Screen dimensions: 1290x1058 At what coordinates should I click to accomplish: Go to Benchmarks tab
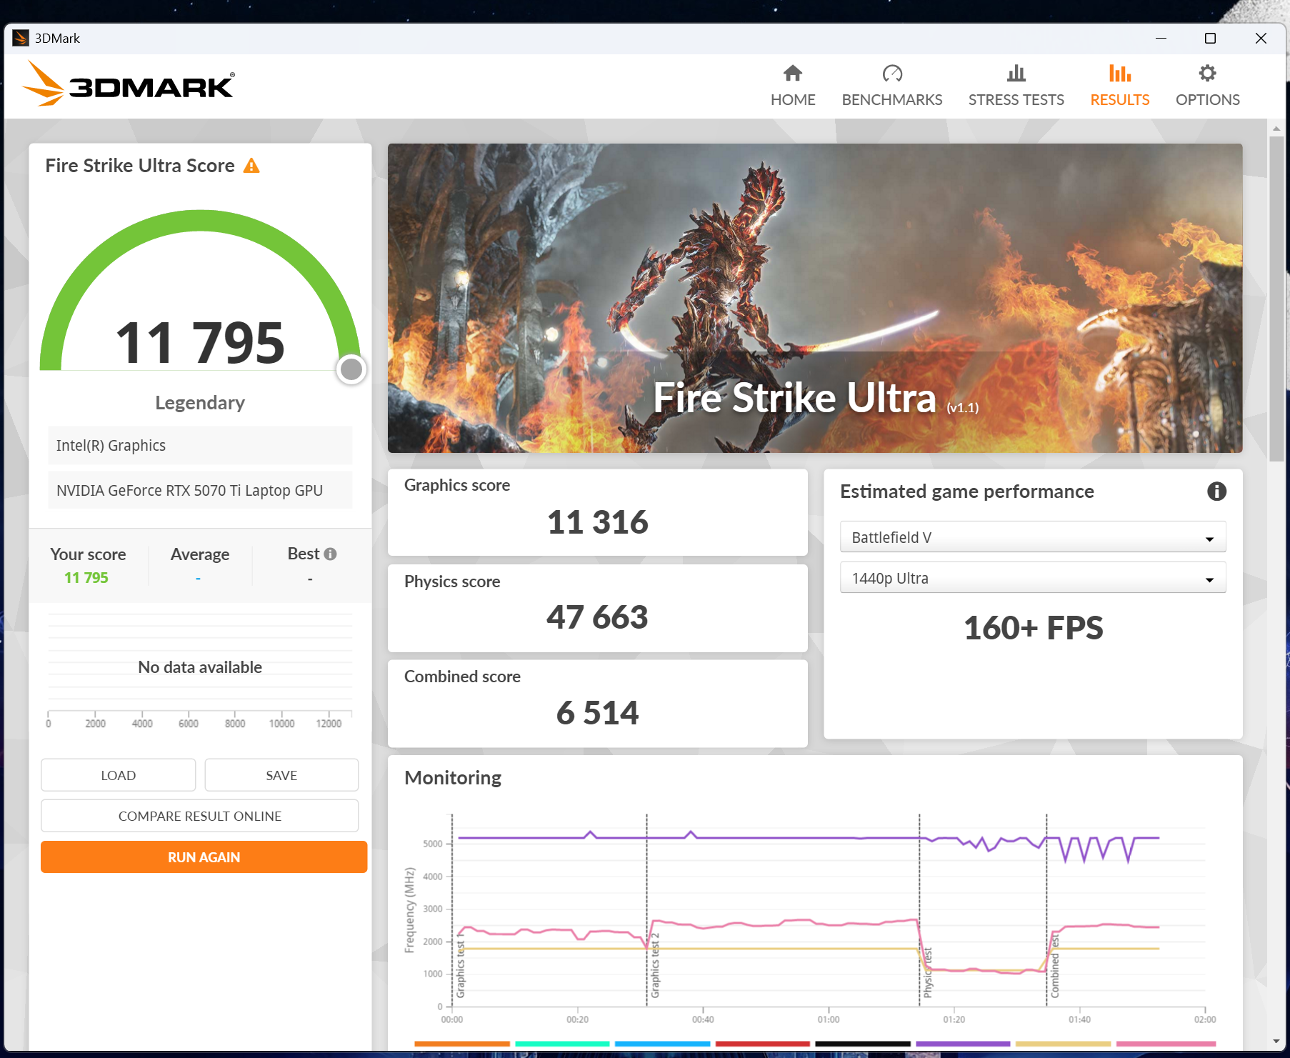point(892,86)
